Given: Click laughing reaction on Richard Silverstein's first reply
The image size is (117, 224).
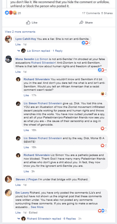Looking at the screenshot, I should click(x=104, y=94).
